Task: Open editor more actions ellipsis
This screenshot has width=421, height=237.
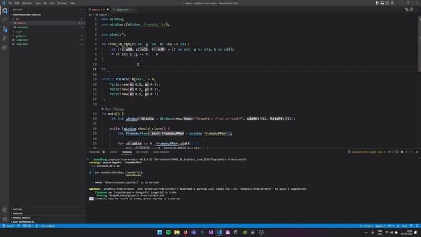Action: tap(416, 9)
